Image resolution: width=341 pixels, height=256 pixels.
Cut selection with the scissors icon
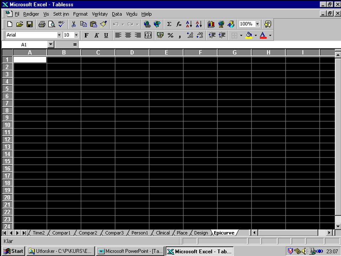[74, 24]
